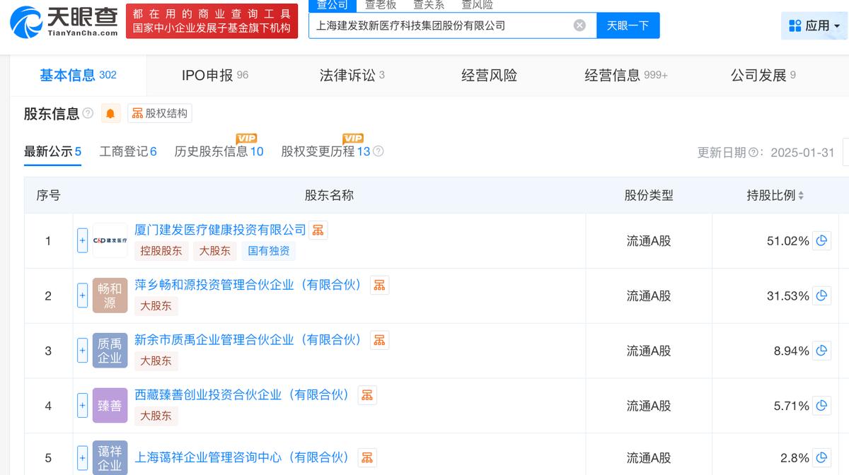Click the 股份类型 column header
This screenshot has height=475, width=849.
point(648,196)
